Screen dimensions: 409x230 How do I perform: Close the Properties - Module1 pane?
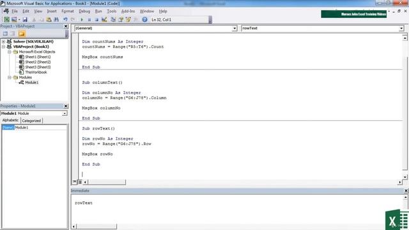[x=66, y=106]
